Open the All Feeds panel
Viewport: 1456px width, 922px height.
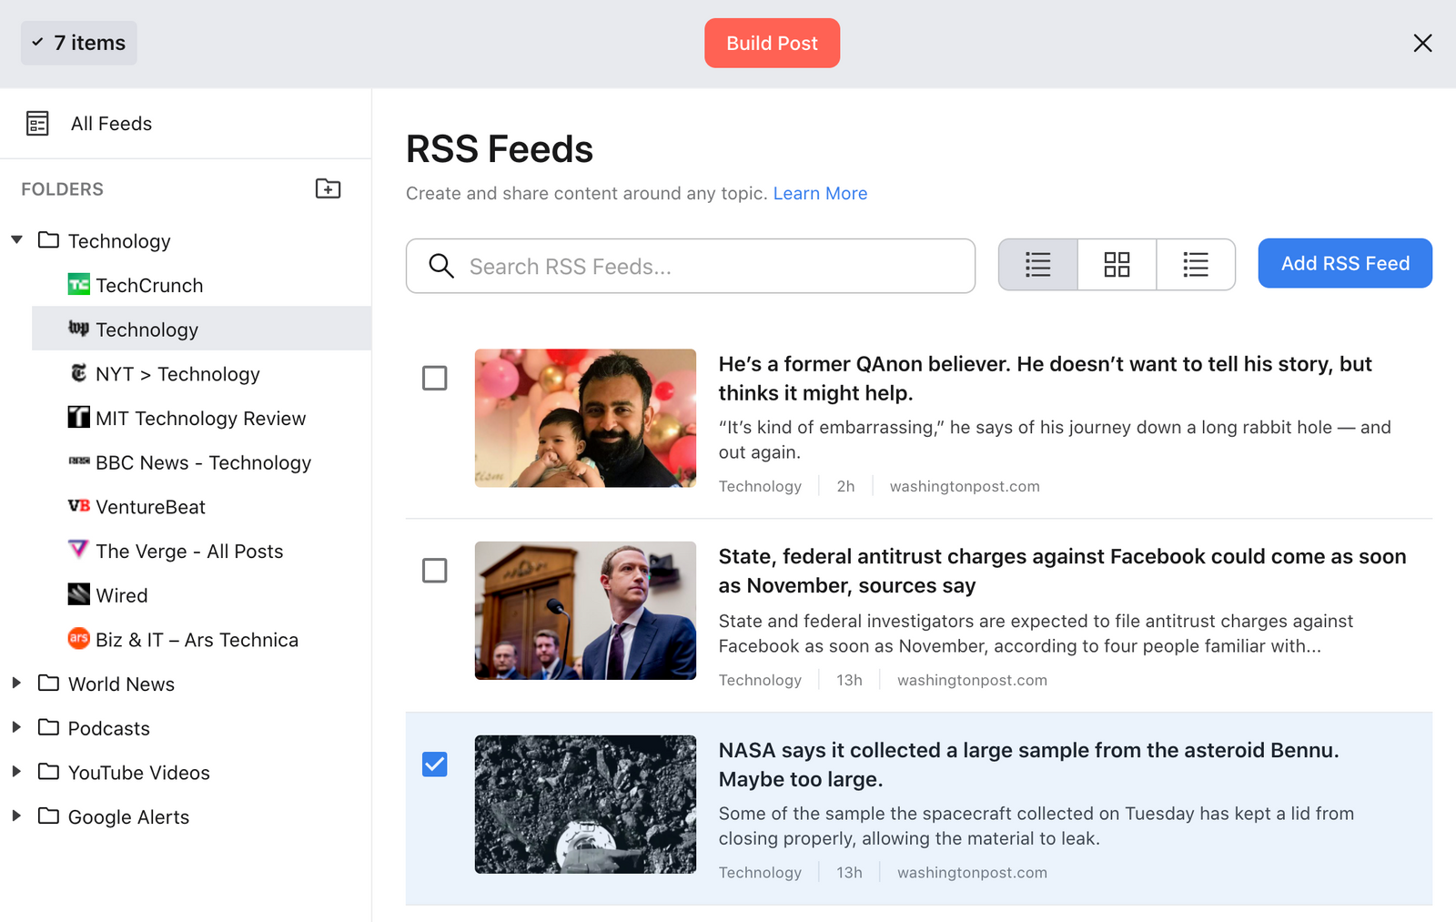click(111, 123)
